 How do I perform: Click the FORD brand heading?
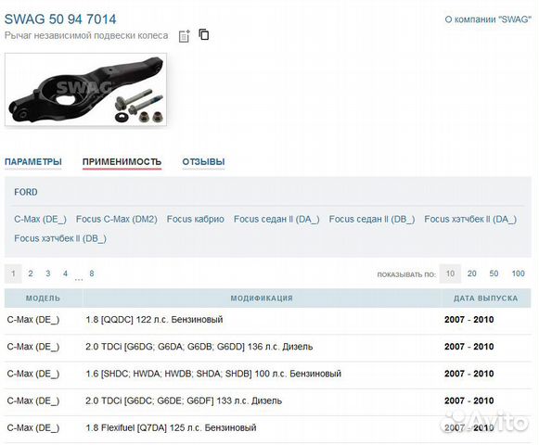(x=26, y=192)
